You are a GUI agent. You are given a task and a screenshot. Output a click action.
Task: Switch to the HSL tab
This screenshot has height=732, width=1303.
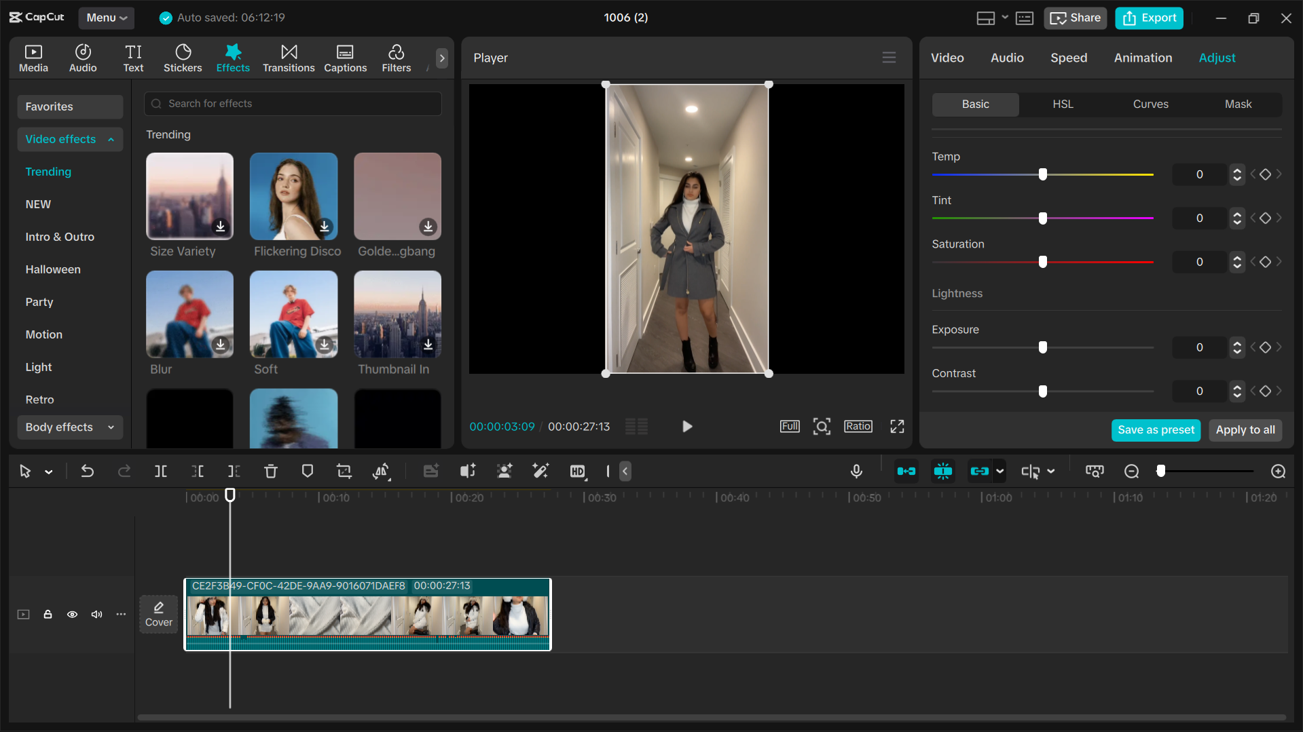1063,104
